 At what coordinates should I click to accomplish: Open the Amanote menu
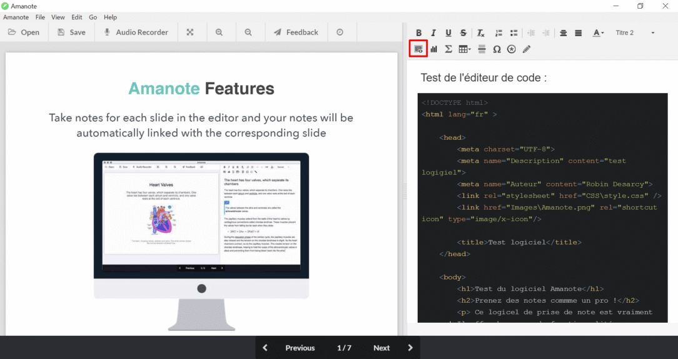pyautogui.click(x=16, y=17)
